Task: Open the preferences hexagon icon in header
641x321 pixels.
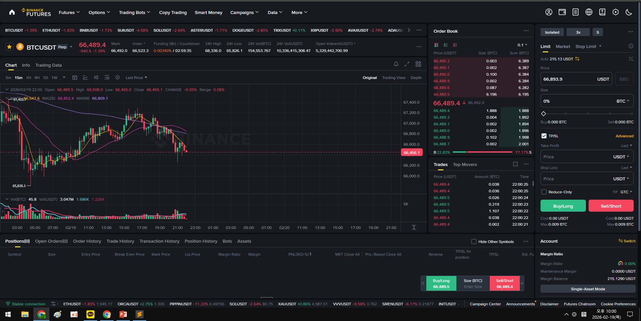Action: point(616,12)
